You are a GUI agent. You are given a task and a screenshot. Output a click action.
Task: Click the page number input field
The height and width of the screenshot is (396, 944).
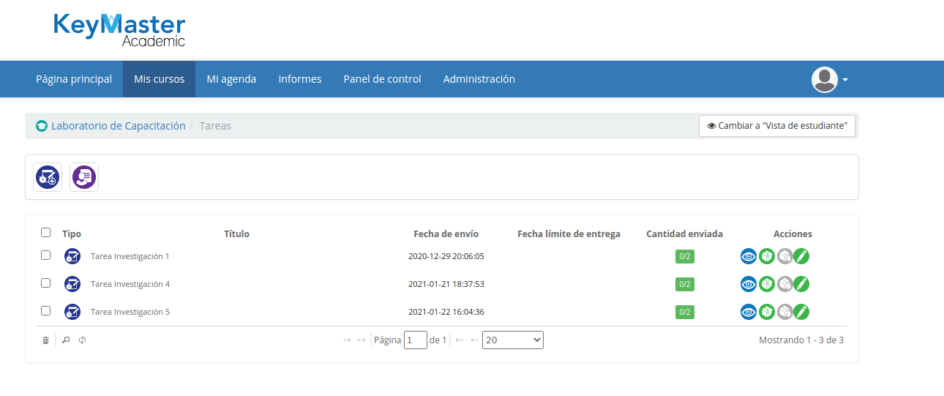tap(416, 340)
